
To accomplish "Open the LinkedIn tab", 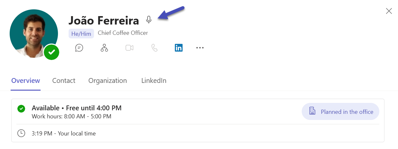I will pos(154,81).
